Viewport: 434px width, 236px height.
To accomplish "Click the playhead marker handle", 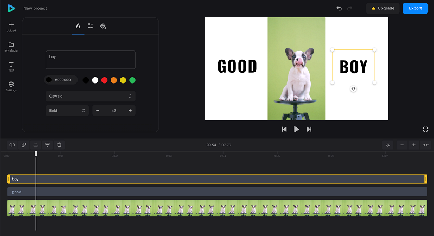I will coord(36,154).
